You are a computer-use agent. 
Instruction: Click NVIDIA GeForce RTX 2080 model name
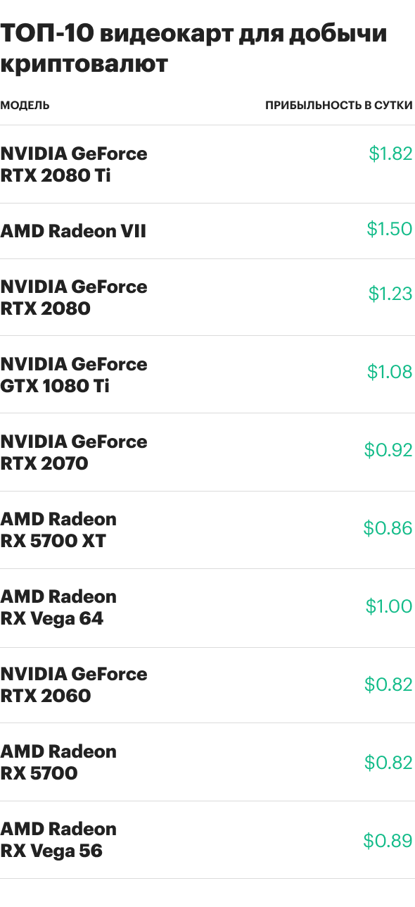[74, 297]
